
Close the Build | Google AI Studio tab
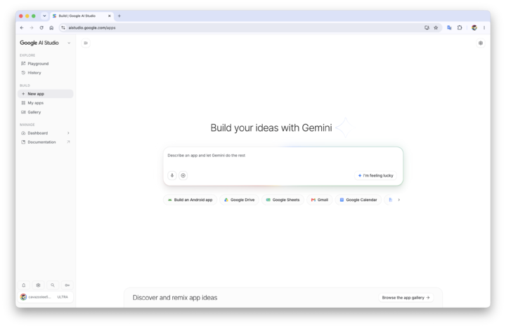(x=110, y=16)
